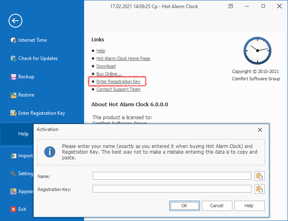Follow the Download link

pyautogui.click(x=106, y=66)
